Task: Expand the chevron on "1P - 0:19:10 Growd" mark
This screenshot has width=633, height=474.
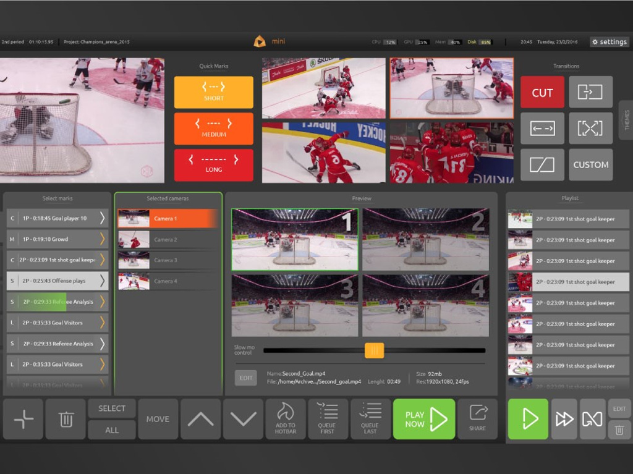Action: [103, 239]
